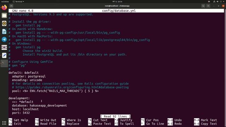Click the volume icon in top bar
The width and height of the screenshot is (226, 127).
point(218,1)
